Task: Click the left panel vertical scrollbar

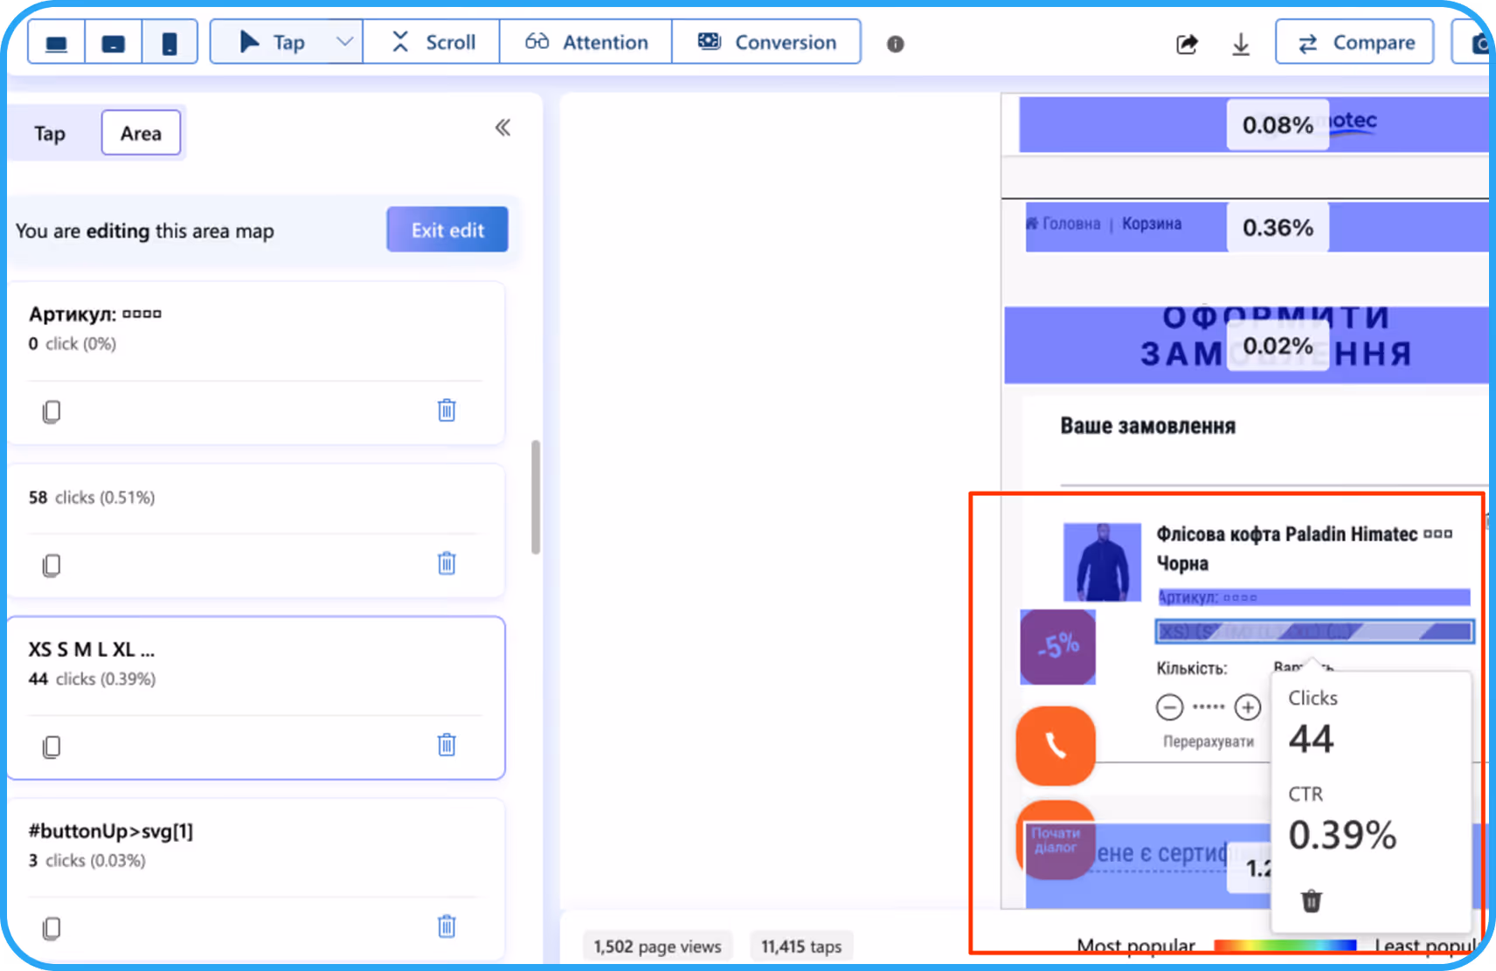Action: 536,498
